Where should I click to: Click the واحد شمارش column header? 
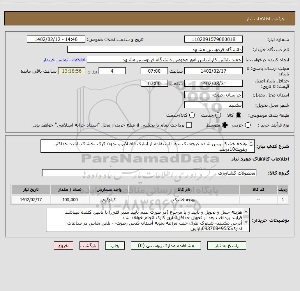click(109, 189)
